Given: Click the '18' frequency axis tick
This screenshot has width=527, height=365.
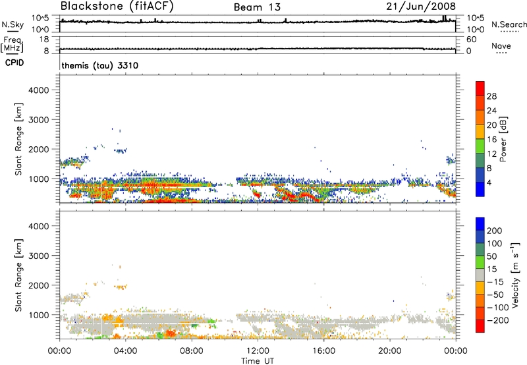Looking at the screenshot, I should (44, 40).
